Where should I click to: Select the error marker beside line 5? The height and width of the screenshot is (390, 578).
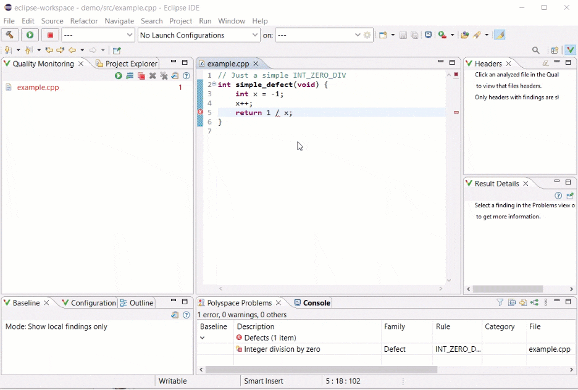(x=200, y=112)
